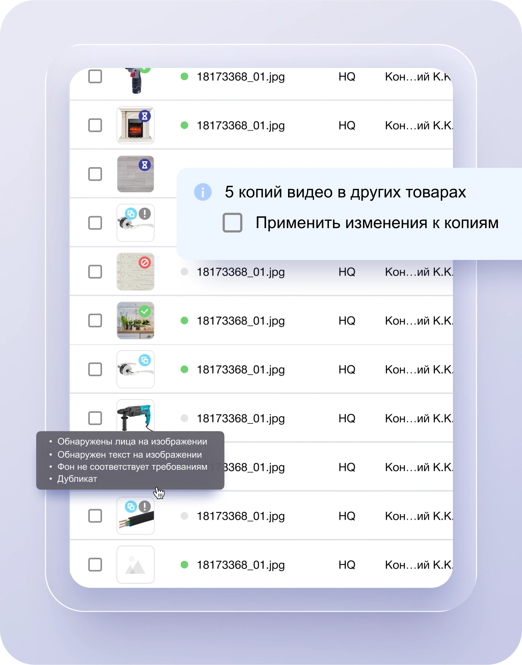Image resolution: width=522 pixels, height=665 pixels.
Task: Click the HQ label in the cable row
Action: [347, 516]
